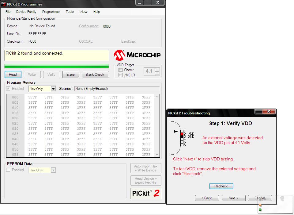Click Read Device + Export Hex File button
Image resolution: width=294 pixels, height=215 pixels.
click(146, 180)
